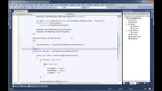Click the Find in Files icon beside depen box

coord(84,8)
